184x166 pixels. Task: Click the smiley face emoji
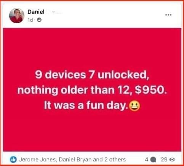click(134, 106)
